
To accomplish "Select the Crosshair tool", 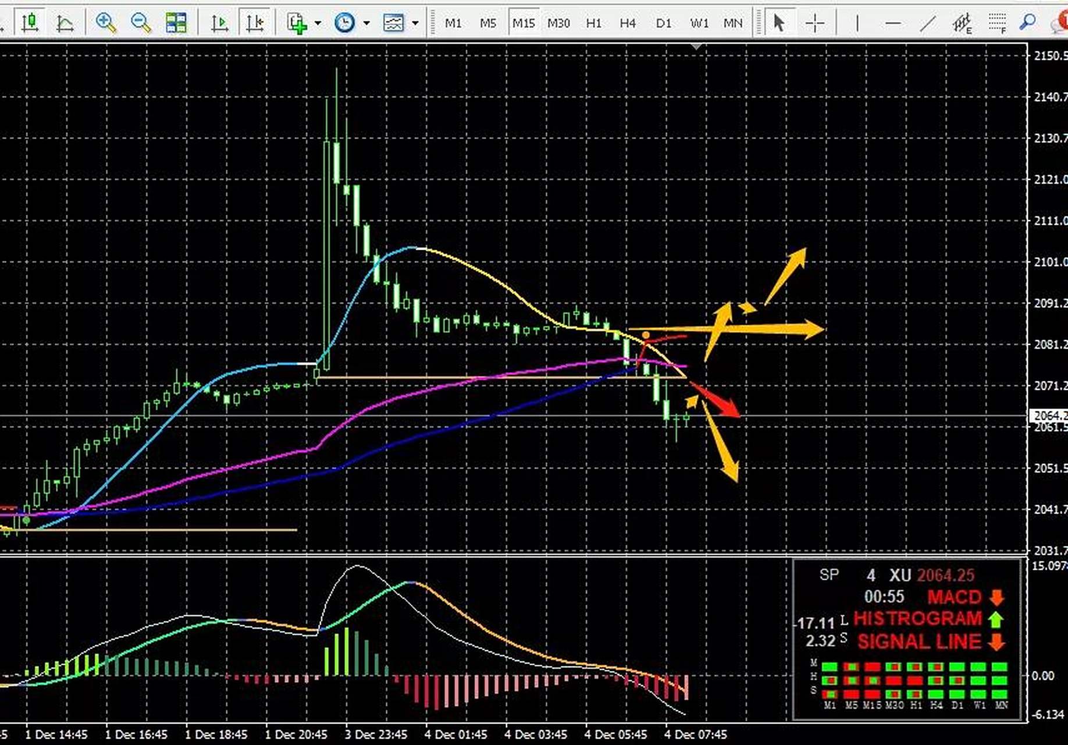I will [814, 23].
